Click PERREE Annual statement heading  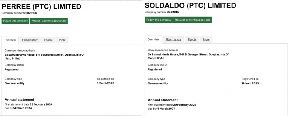point(19,100)
